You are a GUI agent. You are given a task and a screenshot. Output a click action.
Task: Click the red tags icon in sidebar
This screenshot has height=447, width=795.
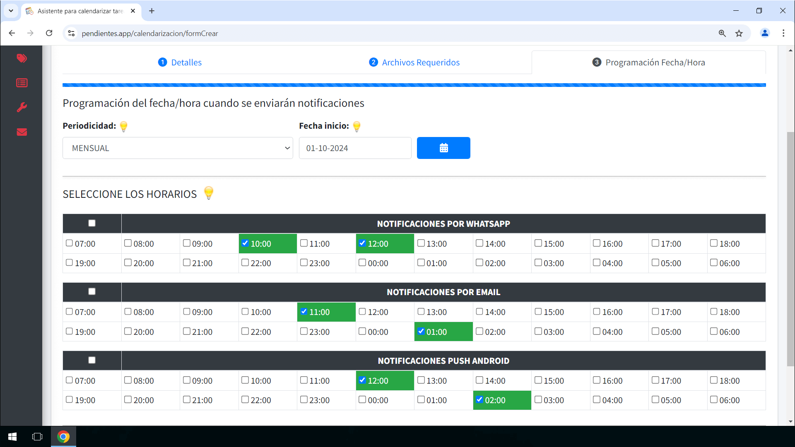[x=22, y=58]
